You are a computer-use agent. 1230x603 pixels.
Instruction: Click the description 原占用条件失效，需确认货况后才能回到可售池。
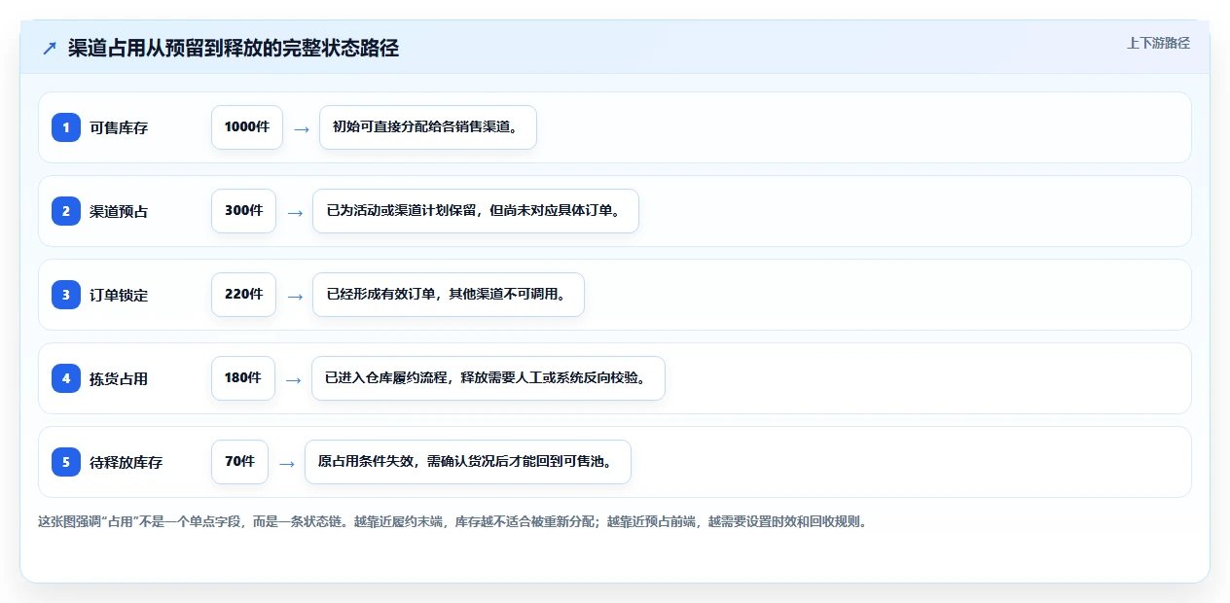(468, 462)
